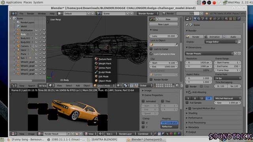This screenshot has width=253, height=142.
Task: Expand the Metadata panel
Action: pos(187,127)
